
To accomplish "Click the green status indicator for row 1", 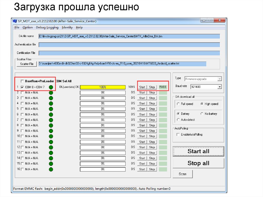I will click(x=51, y=87).
